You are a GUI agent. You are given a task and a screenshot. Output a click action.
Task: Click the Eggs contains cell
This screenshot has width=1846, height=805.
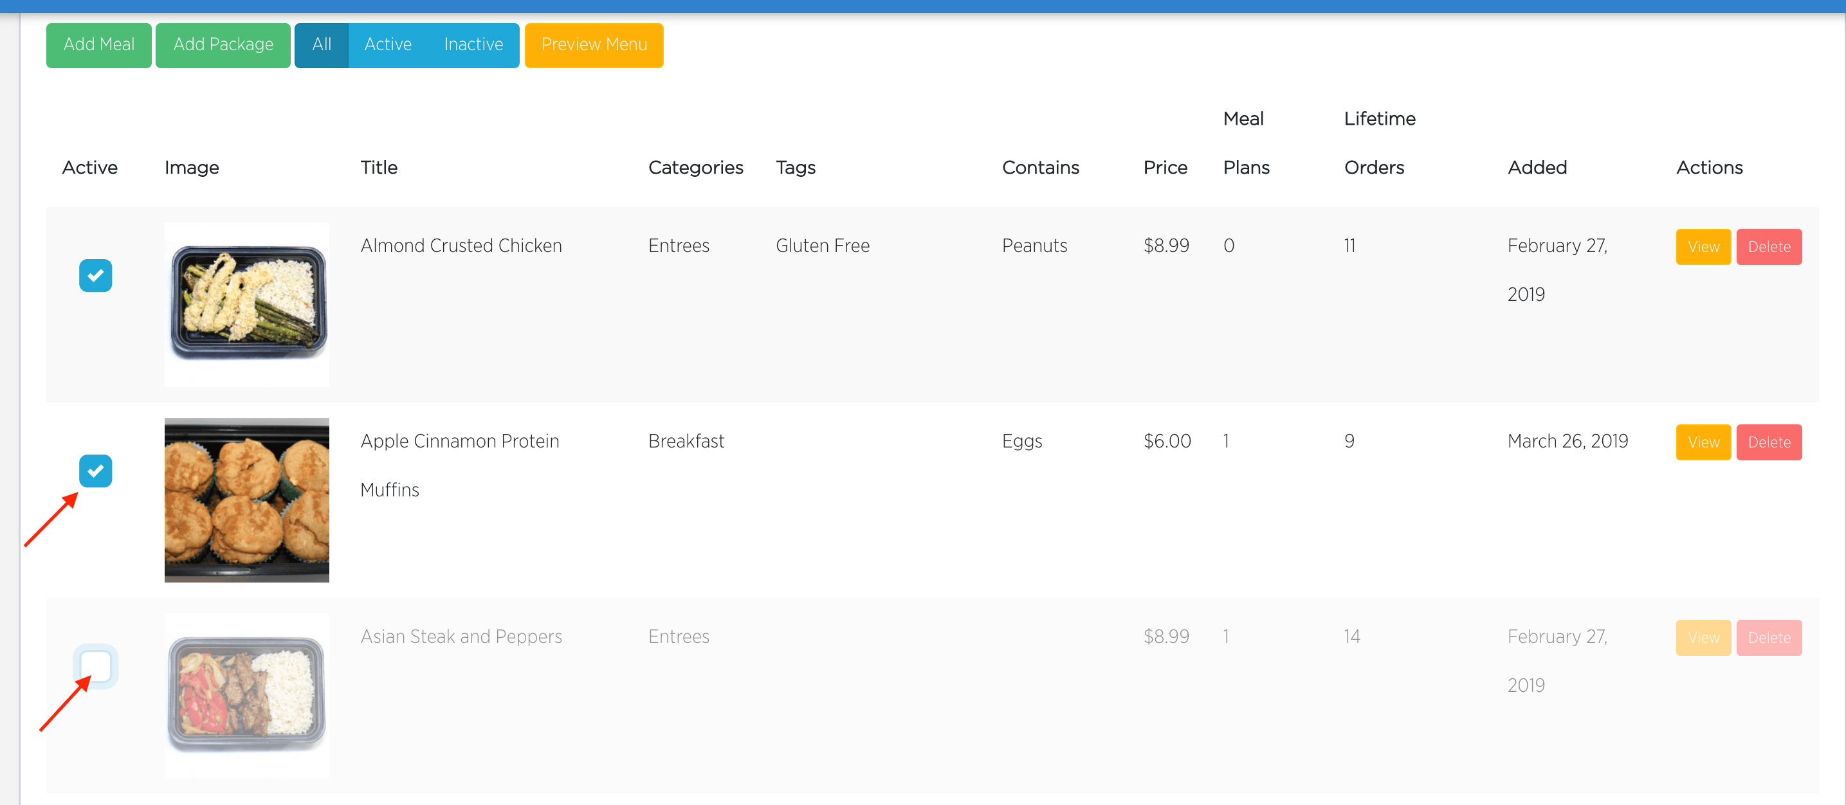(x=1022, y=441)
